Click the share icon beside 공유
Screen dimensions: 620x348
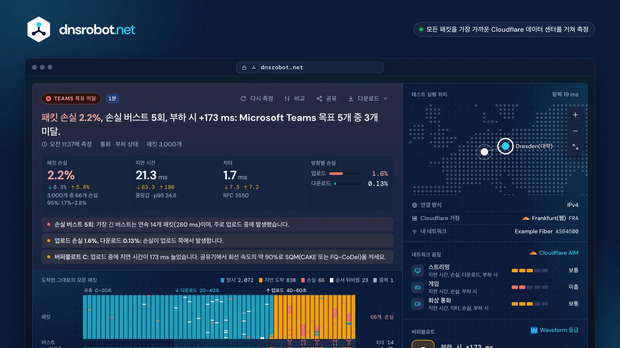click(319, 99)
